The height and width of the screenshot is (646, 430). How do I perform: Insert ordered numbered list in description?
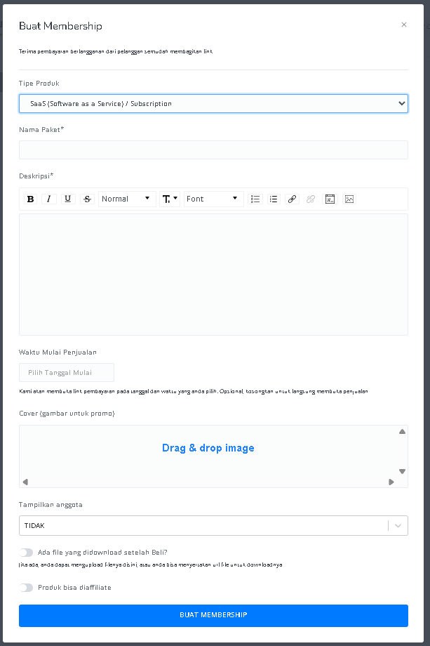(274, 199)
